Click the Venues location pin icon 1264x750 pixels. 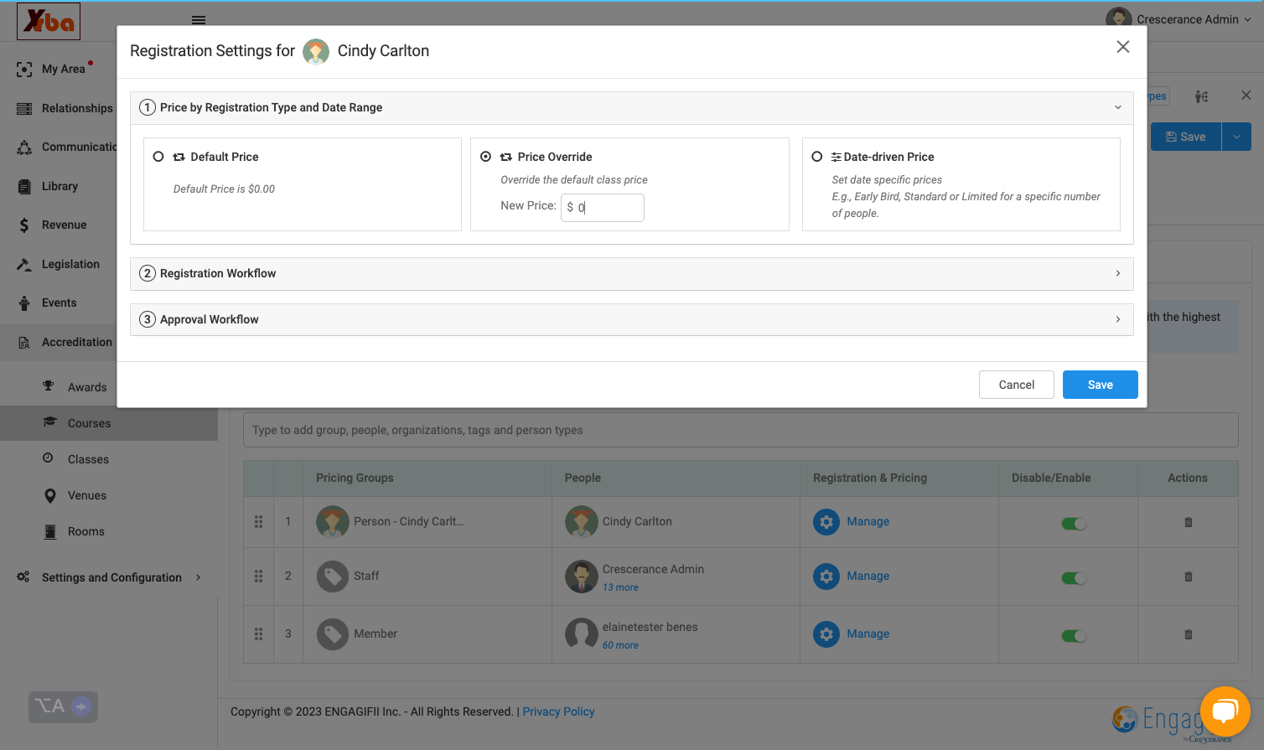(x=49, y=495)
